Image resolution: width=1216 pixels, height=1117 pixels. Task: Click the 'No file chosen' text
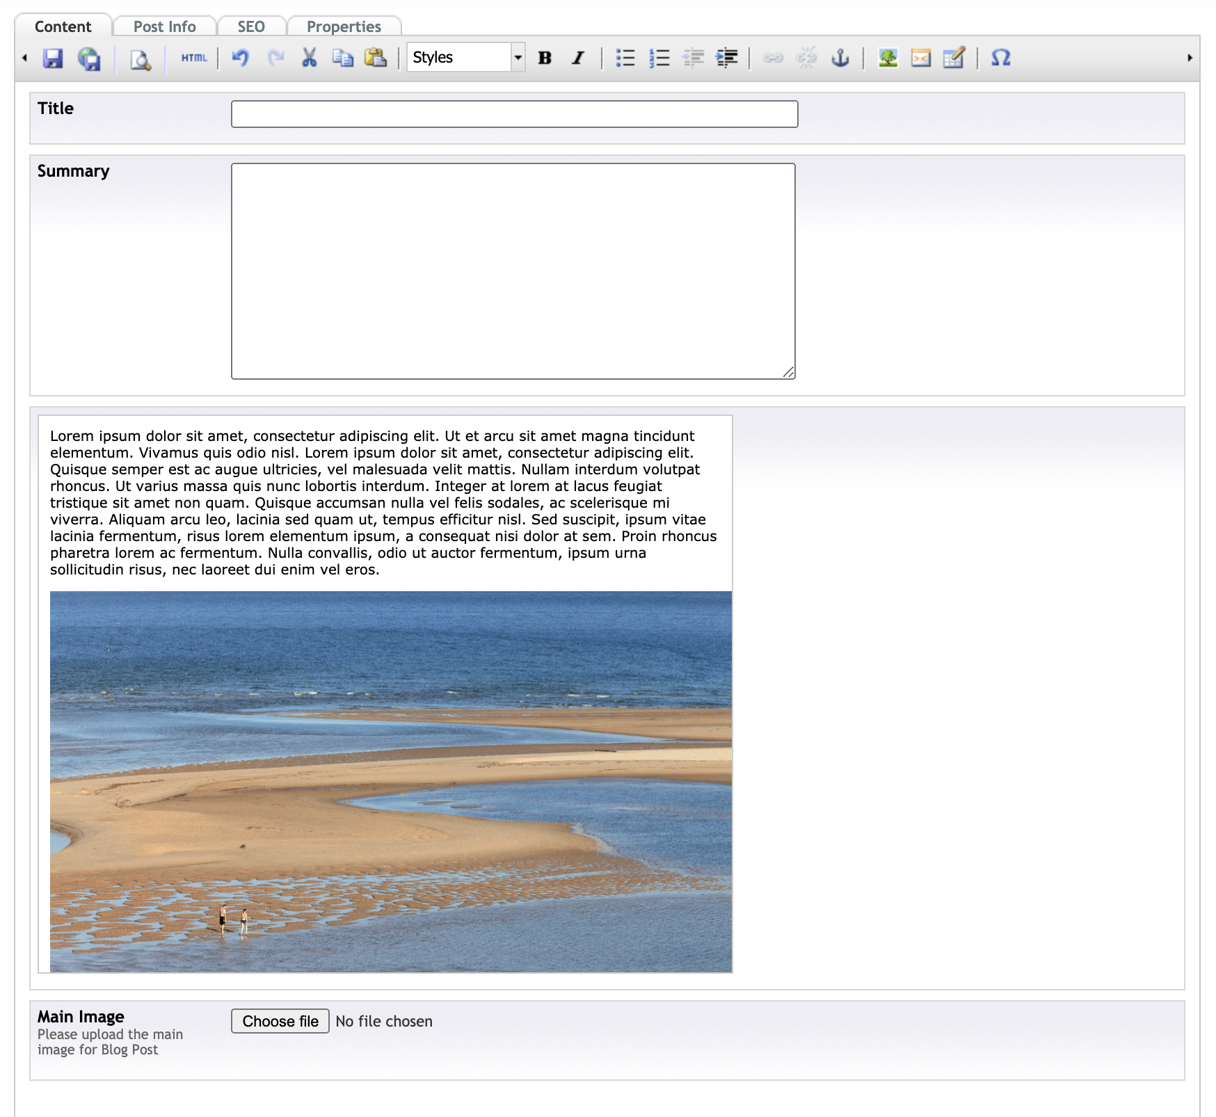384,1021
